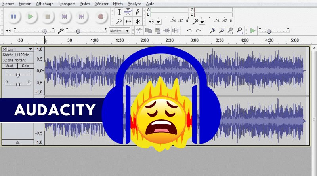Activate the Multi-tool asterisk icon
The width and height of the screenshot is (317, 176).
click(x=137, y=21)
